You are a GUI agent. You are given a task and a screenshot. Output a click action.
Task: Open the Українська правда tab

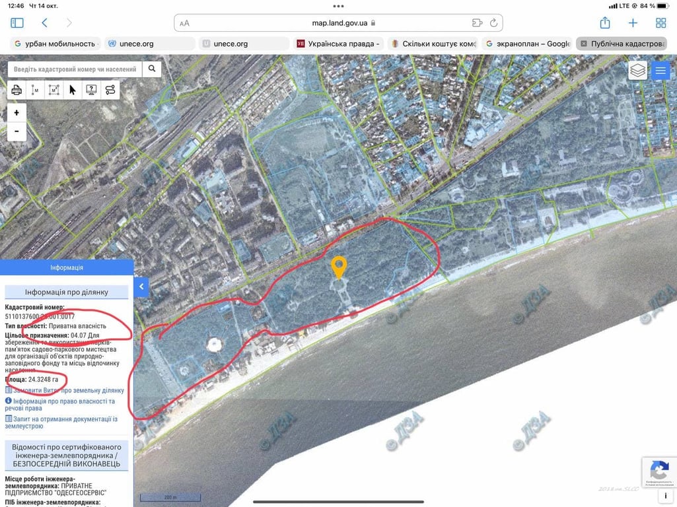[338, 44]
